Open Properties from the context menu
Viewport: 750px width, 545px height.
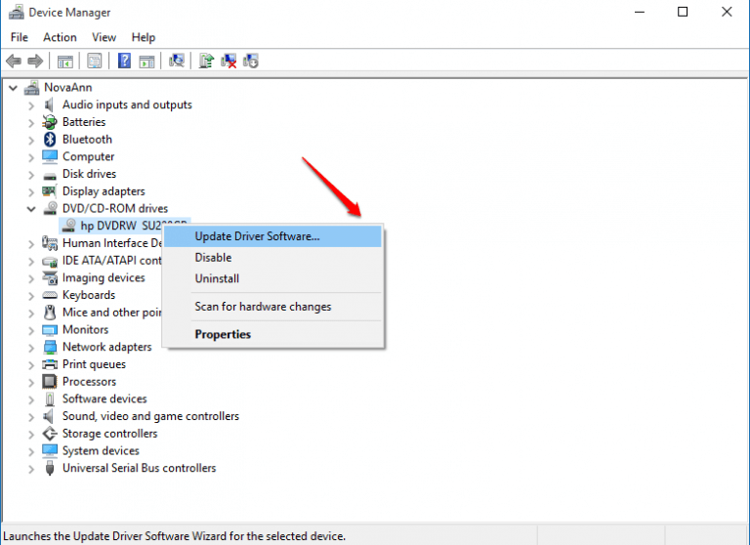pos(272,334)
